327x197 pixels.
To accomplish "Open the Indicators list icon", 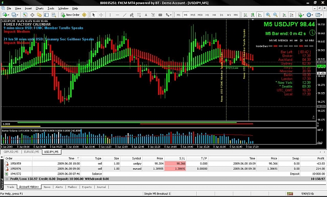I will point(300,15).
